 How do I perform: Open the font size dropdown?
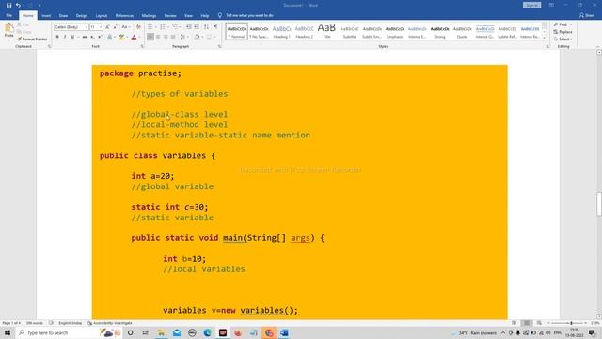pos(101,27)
